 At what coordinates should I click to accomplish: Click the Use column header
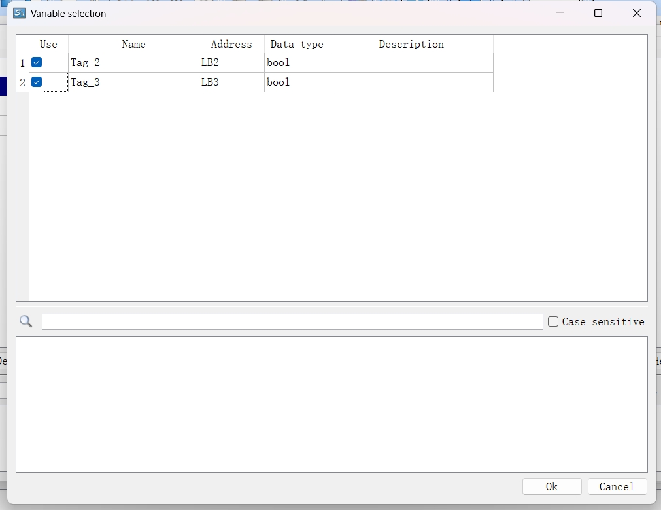click(48, 45)
